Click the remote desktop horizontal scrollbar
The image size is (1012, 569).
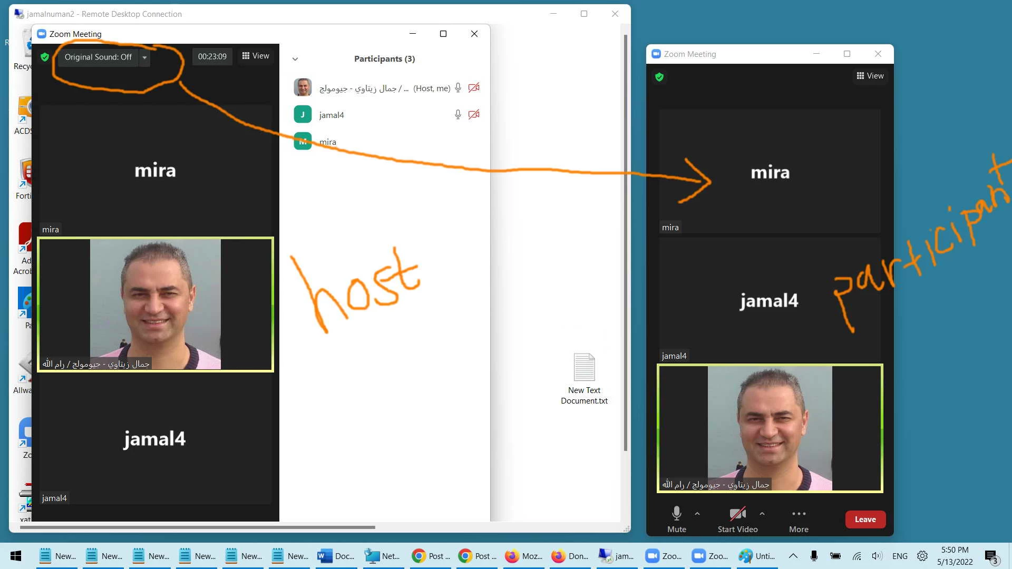coord(198,527)
